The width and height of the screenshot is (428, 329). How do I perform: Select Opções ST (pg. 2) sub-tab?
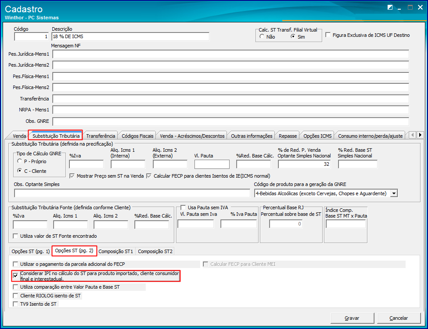click(74, 250)
